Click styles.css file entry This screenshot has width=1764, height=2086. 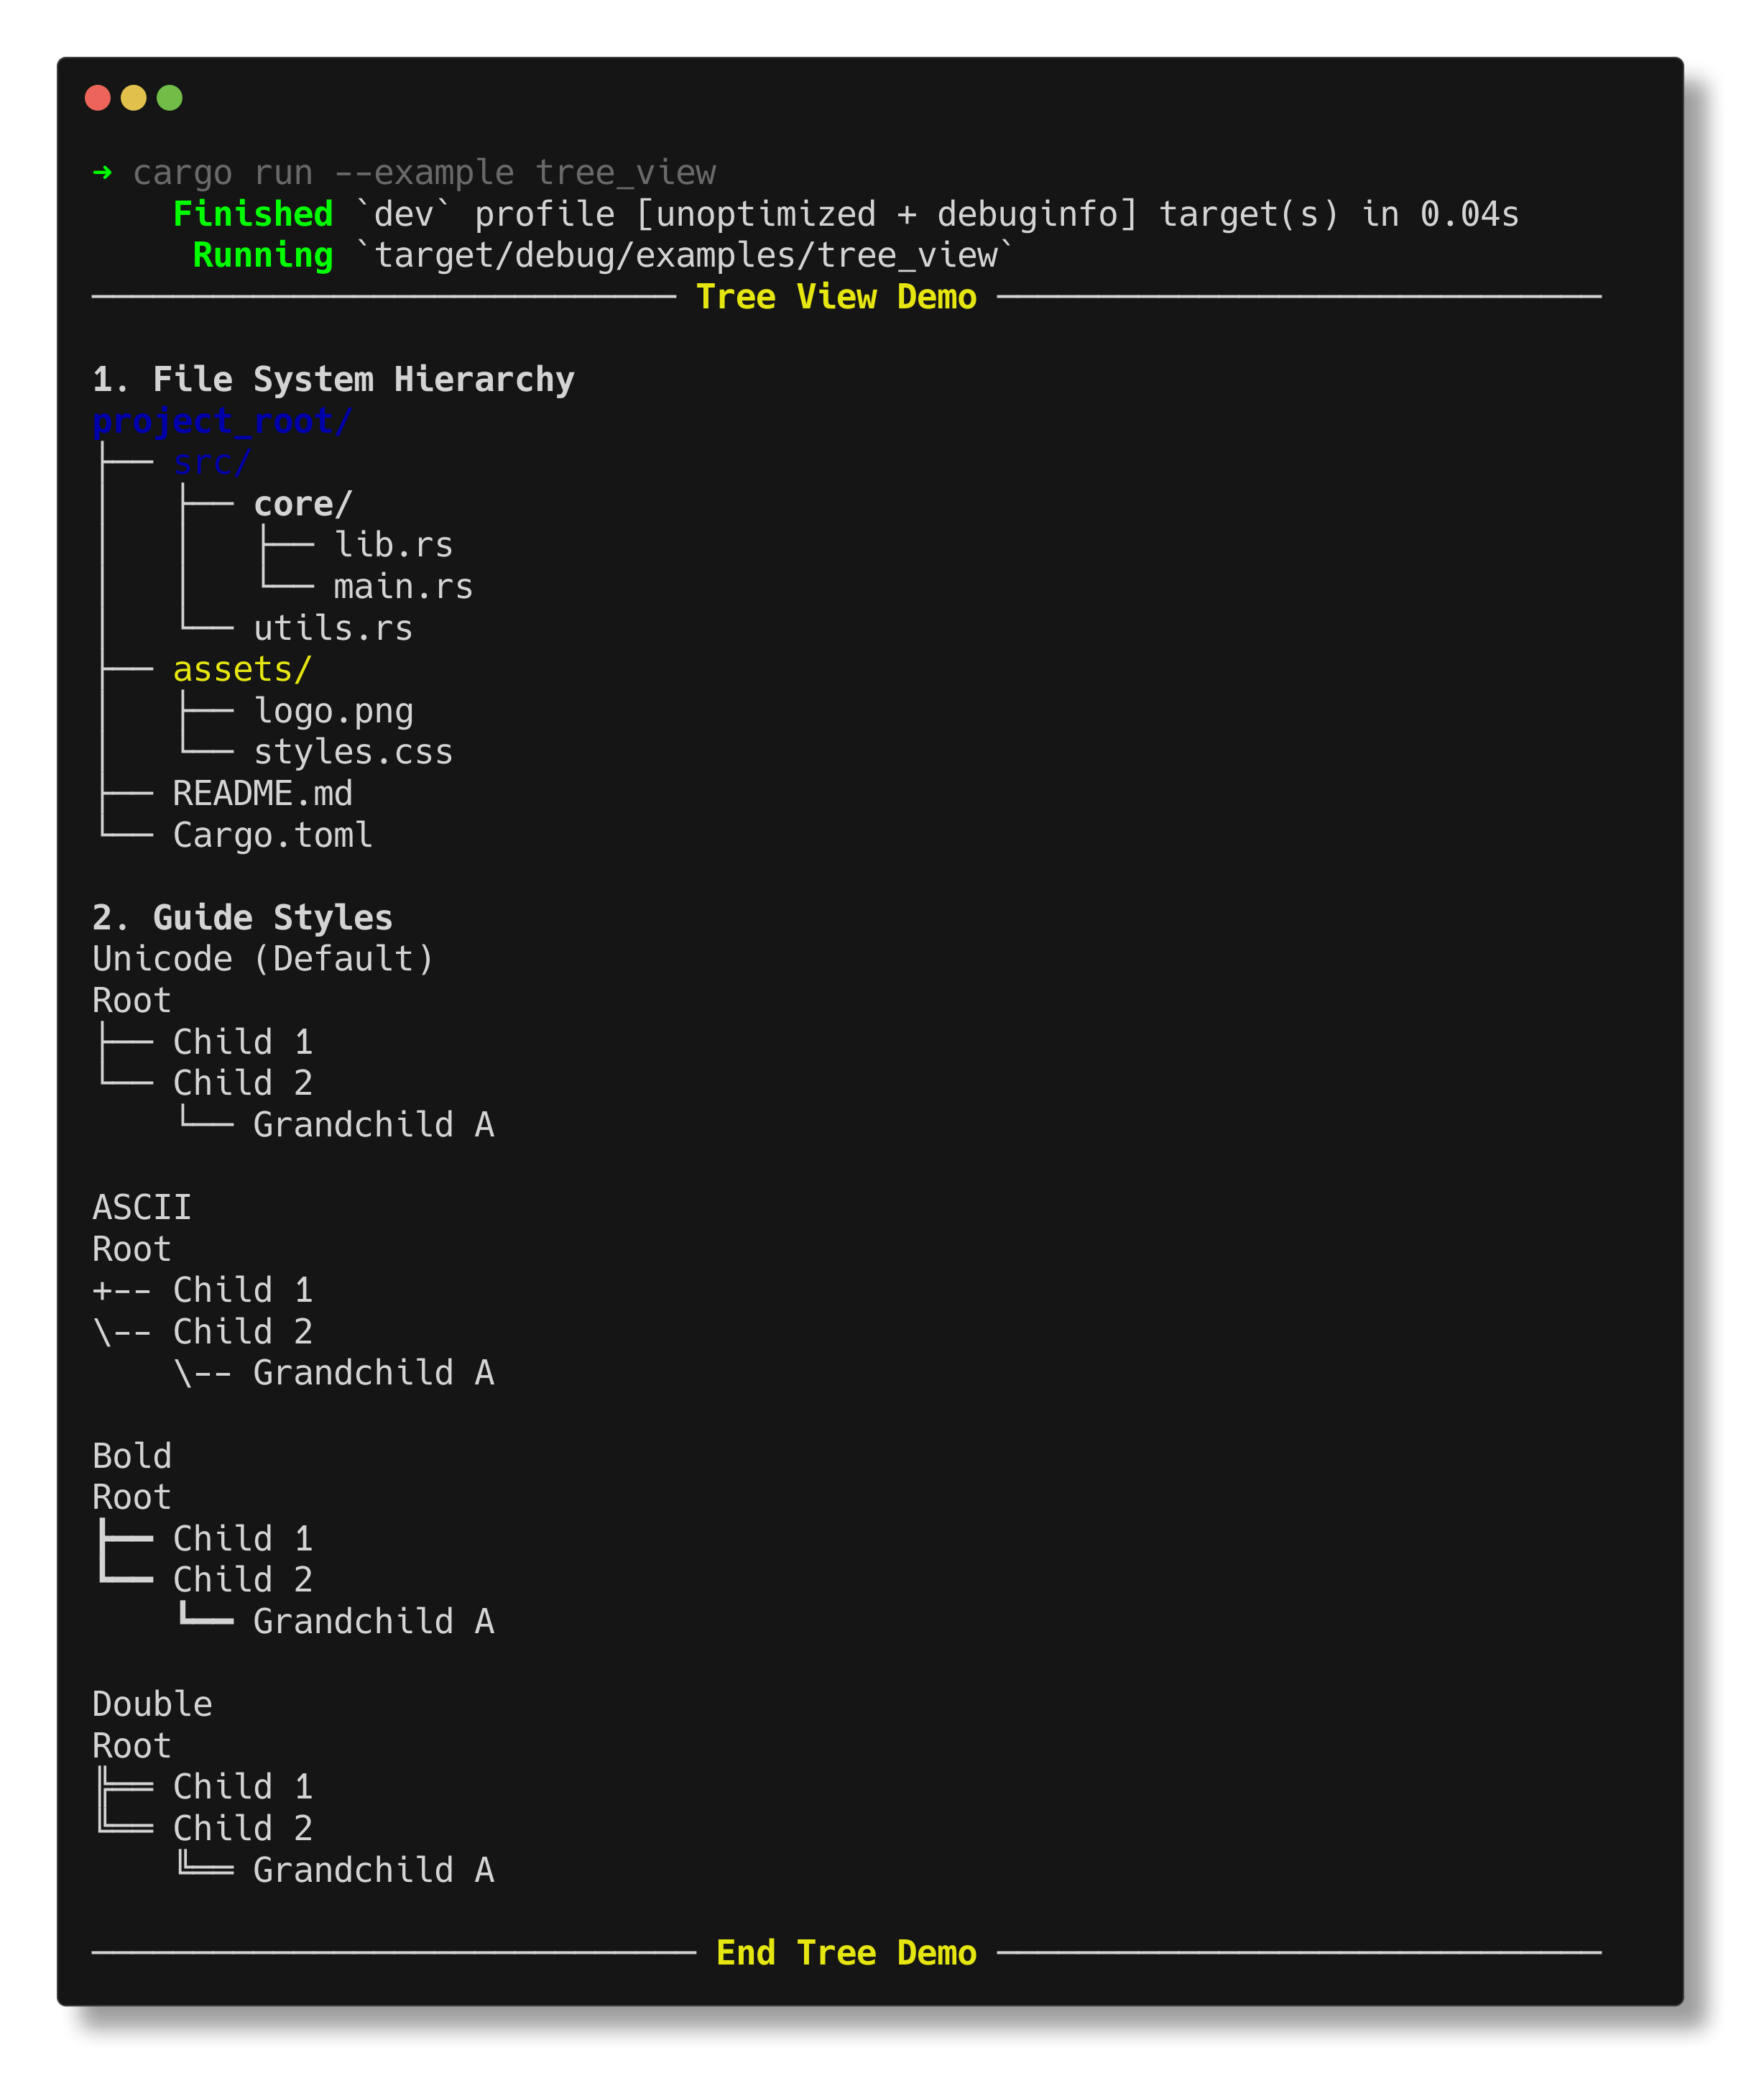tap(352, 753)
